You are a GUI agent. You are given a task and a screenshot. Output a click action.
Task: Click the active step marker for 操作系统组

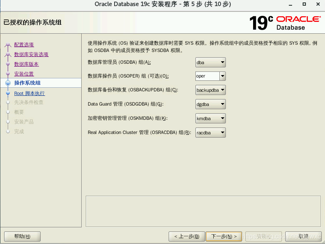[x=8, y=83]
